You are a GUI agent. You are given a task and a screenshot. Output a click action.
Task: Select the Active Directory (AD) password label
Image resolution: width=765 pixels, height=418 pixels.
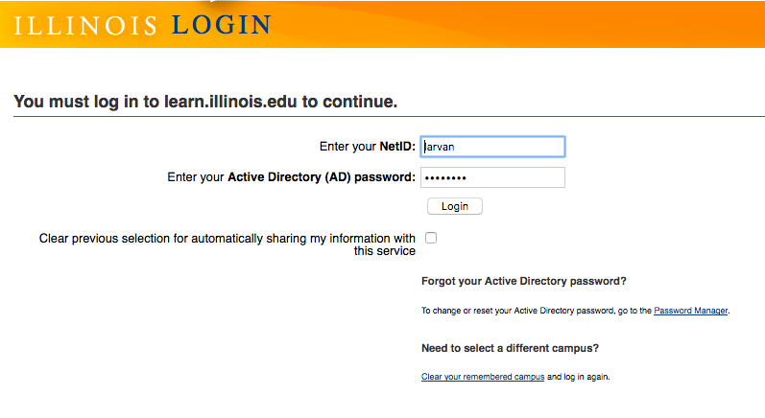coord(321,177)
